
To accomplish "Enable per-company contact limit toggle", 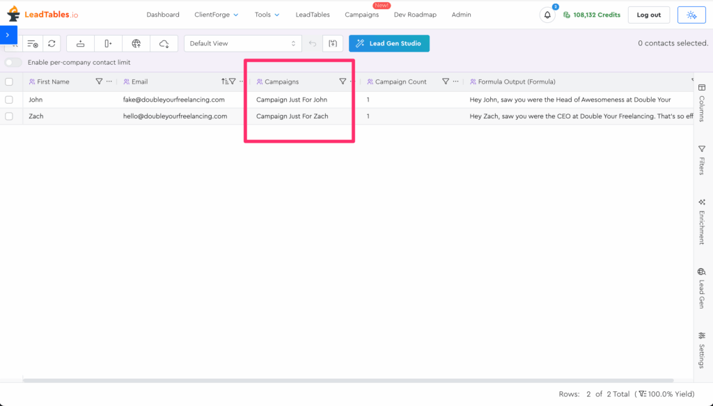I will coord(13,63).
